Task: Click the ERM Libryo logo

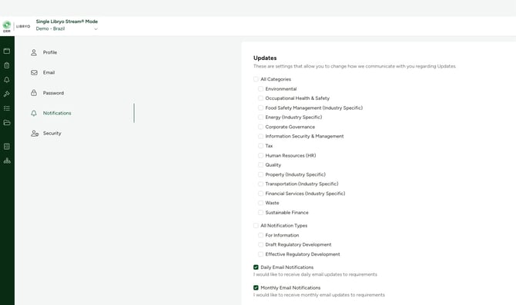Action: (x=16, y=26)
